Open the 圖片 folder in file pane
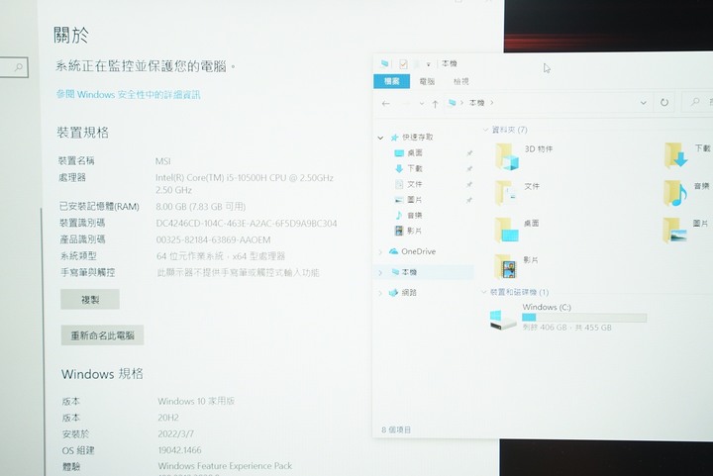Image resolution: width=713 pixels, height=476 pixels. (x=674, y=231)
